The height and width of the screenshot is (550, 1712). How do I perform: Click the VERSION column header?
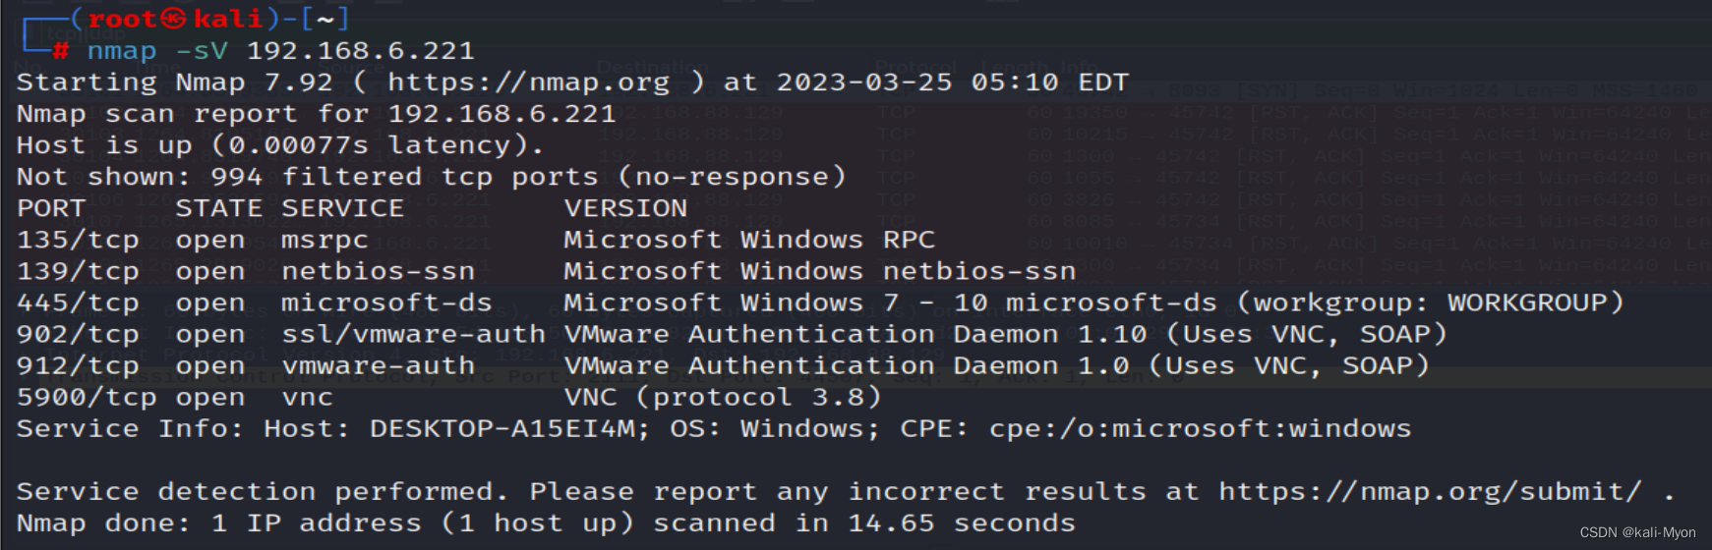pos(625,208)
